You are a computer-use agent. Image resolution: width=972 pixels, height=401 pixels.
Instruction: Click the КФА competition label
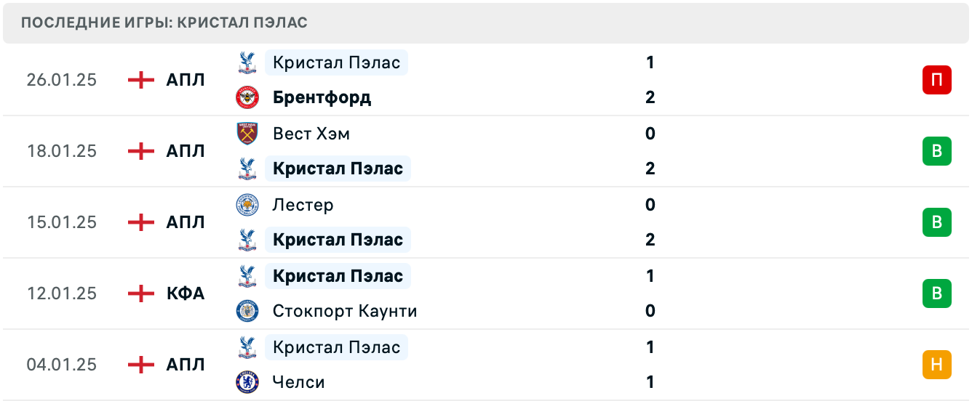(186, 293)
